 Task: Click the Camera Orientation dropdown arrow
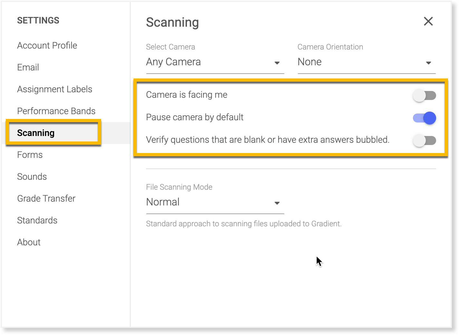click(x=429, y=63)
